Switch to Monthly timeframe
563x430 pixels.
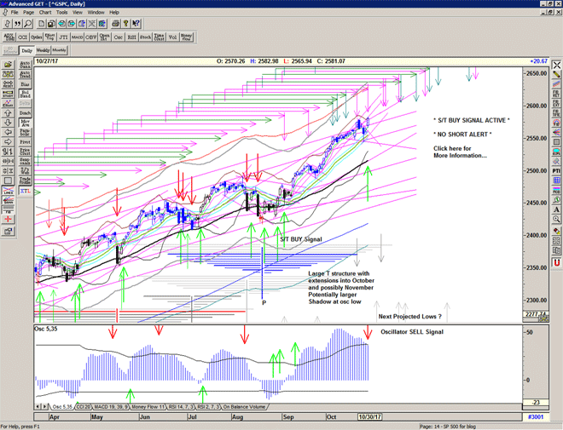60,51
